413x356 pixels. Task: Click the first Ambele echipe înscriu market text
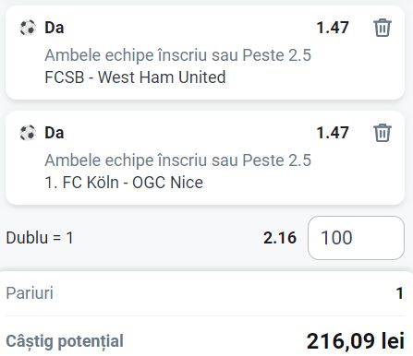tap(178, 55)
